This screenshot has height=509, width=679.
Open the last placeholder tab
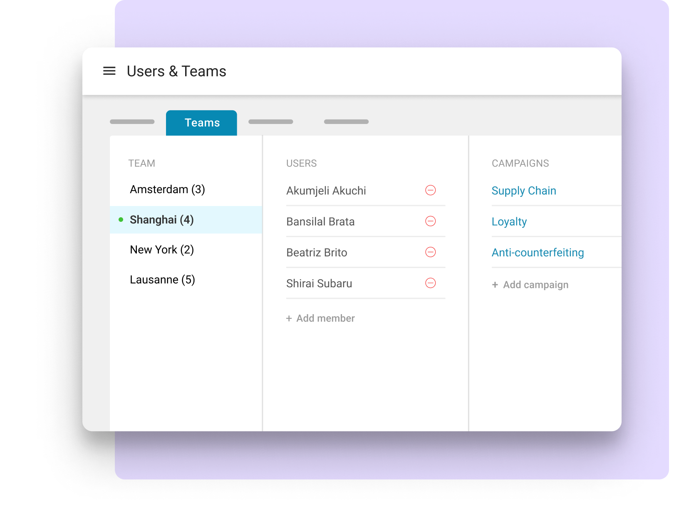click(346, 122)
